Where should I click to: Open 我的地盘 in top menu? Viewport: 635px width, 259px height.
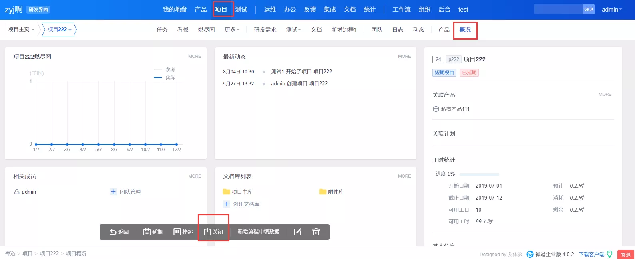(x=175, y=10)
